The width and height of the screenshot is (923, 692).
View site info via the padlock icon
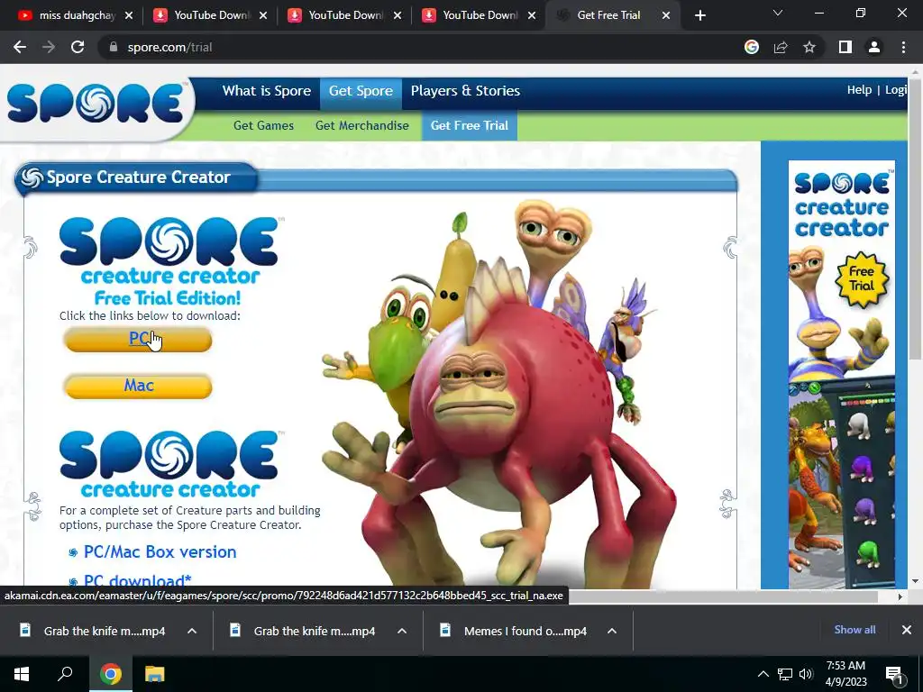(114, 47)
